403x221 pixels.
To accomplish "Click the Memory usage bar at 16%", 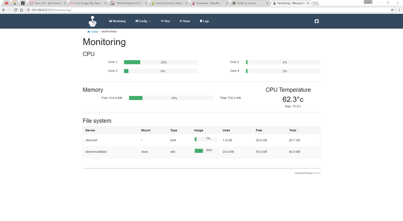I will coord(171,98).
